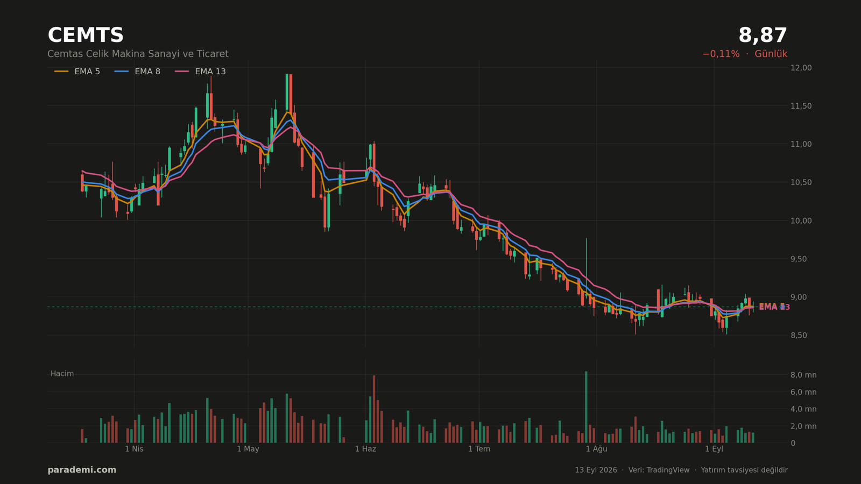Click the Veri: TradingView source text
The image size is (861, 484).
click(x=659, y=470)
